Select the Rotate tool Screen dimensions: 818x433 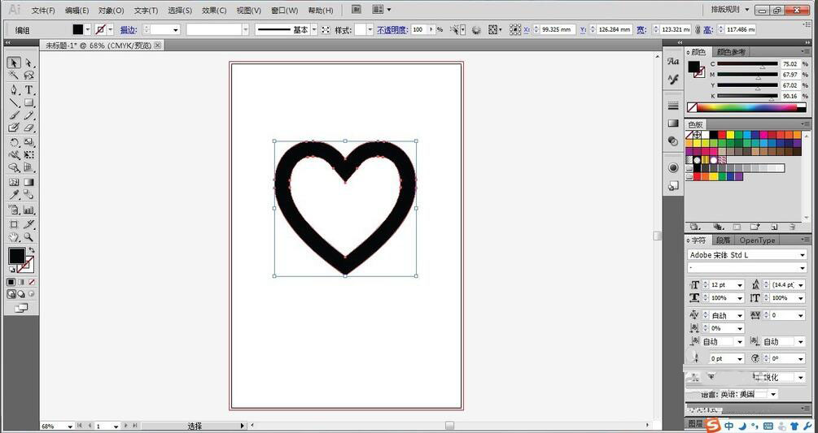click(x=14, y=142)
